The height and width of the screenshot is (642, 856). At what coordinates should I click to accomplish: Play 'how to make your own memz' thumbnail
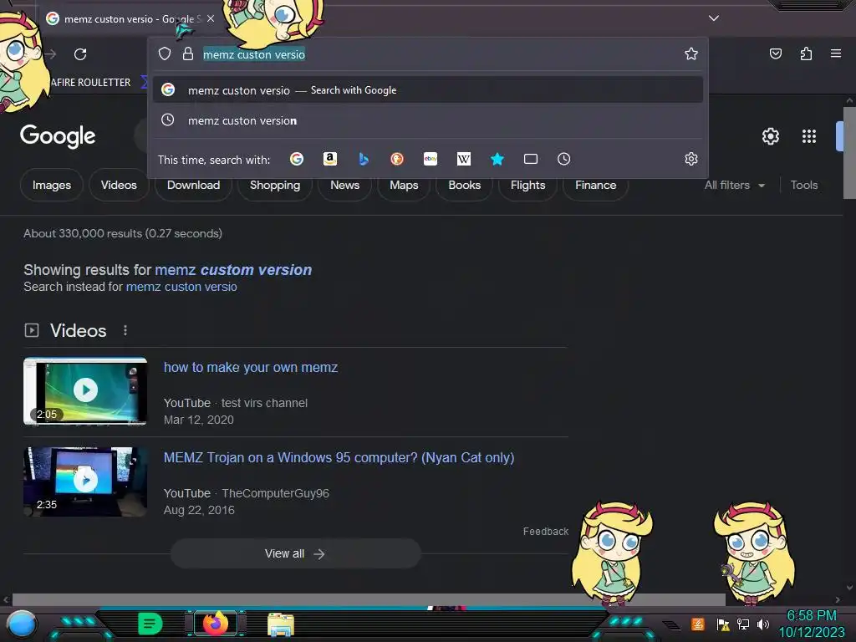(85, 390)
